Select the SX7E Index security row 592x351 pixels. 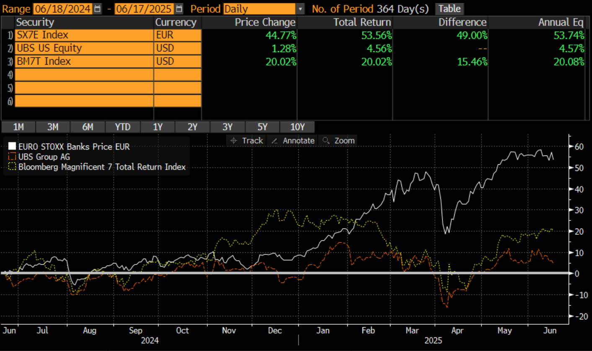pyautogui.click(x=84, y=35)
